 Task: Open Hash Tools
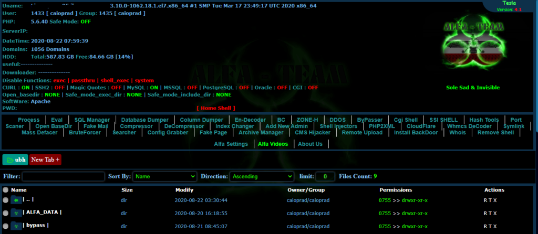coord(484,120)
